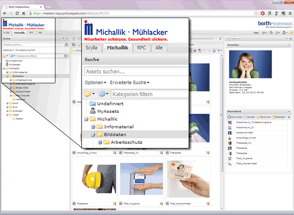Screen dimensions: 294x215
Task: Open the user account dropdown in top bar
Action: click(x=285, y=33)
